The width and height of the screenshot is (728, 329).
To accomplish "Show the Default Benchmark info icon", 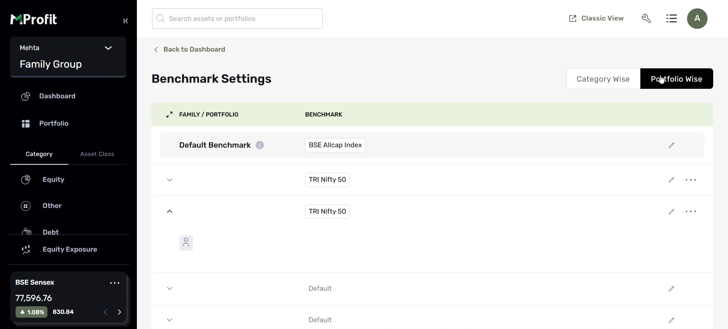I will pyautogui.click(x=260, y=145).
